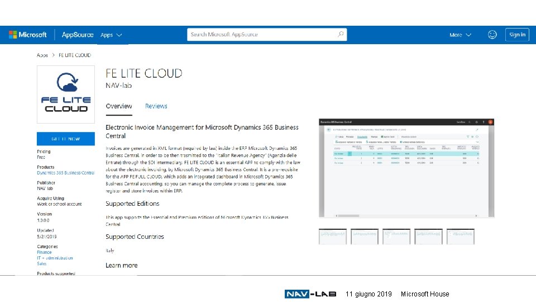536x302 pixels.
Task: Select the fourth screenshot thumbnail
Action: [428, 236]
